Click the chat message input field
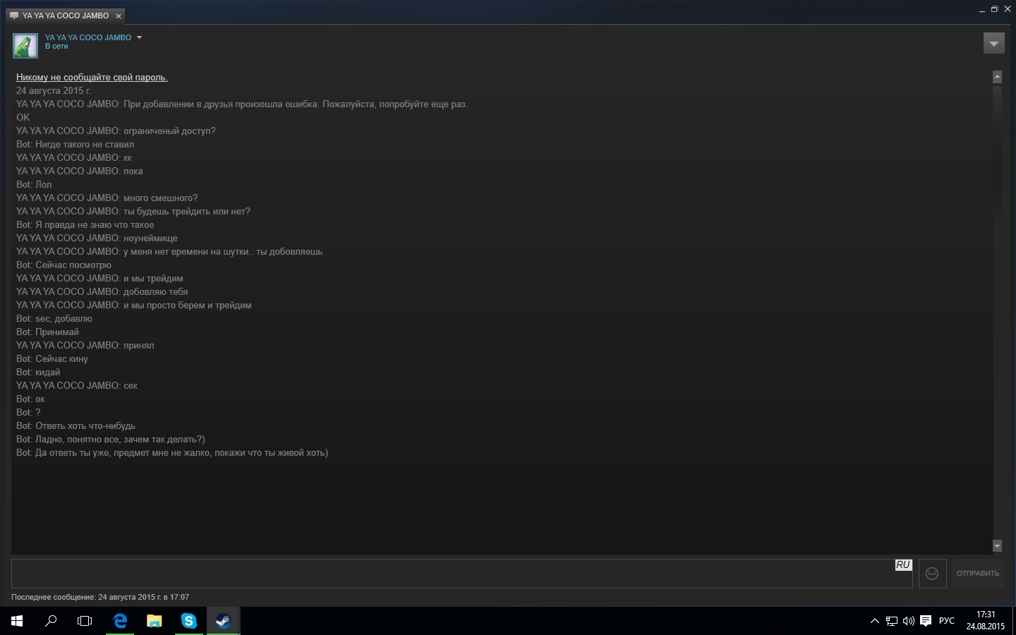This screenshot has width=1016, height=635. (x=452, y=574)
